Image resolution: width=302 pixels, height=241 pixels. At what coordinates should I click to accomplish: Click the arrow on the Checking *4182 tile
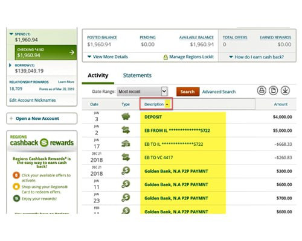coord(72,52)
